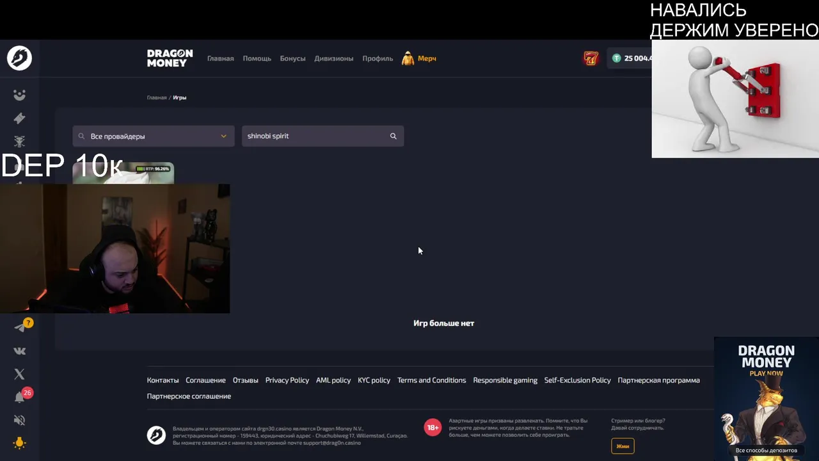Open the X (Twitter) social icon

click(20, 374)
